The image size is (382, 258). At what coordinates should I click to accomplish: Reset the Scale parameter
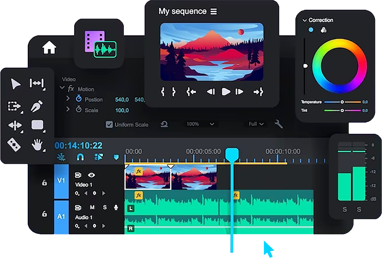164,124
